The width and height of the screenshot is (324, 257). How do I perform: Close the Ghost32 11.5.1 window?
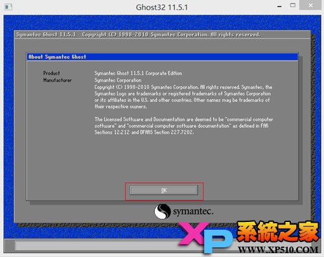pyautogui.click(x=310, y=5)
